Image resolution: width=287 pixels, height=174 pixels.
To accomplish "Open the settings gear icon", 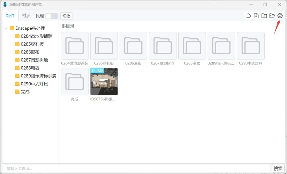I will (280, 16).
